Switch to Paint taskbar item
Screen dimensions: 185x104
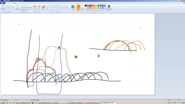pos(108,103)
